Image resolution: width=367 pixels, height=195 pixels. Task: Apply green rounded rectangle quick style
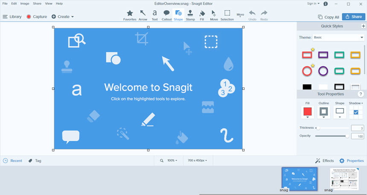[339, 71]
